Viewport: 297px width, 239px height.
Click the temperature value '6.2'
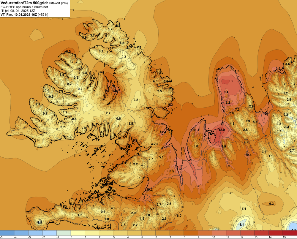point(246,142)
